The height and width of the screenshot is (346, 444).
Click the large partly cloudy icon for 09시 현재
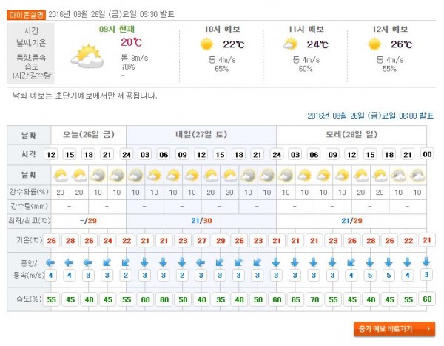(x=87, y=57)
